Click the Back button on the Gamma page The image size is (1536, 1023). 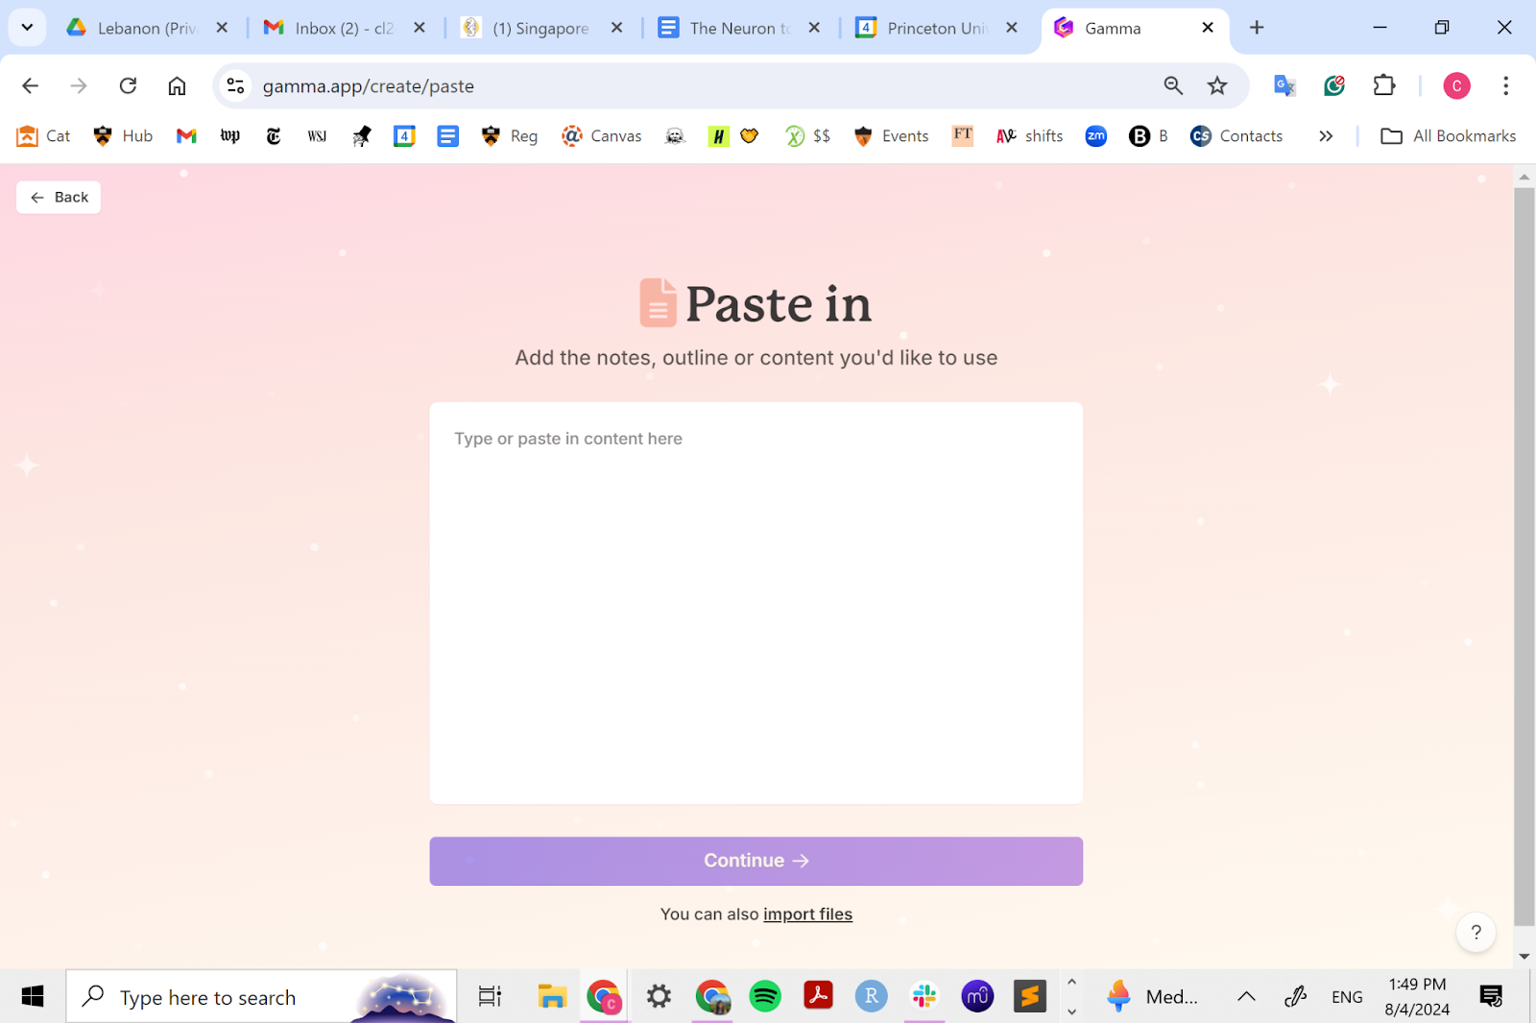click(x=59, y=198)
